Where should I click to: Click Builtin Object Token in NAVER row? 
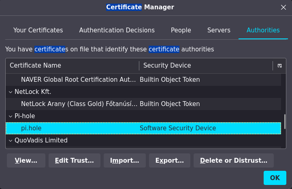click(170, 80)
